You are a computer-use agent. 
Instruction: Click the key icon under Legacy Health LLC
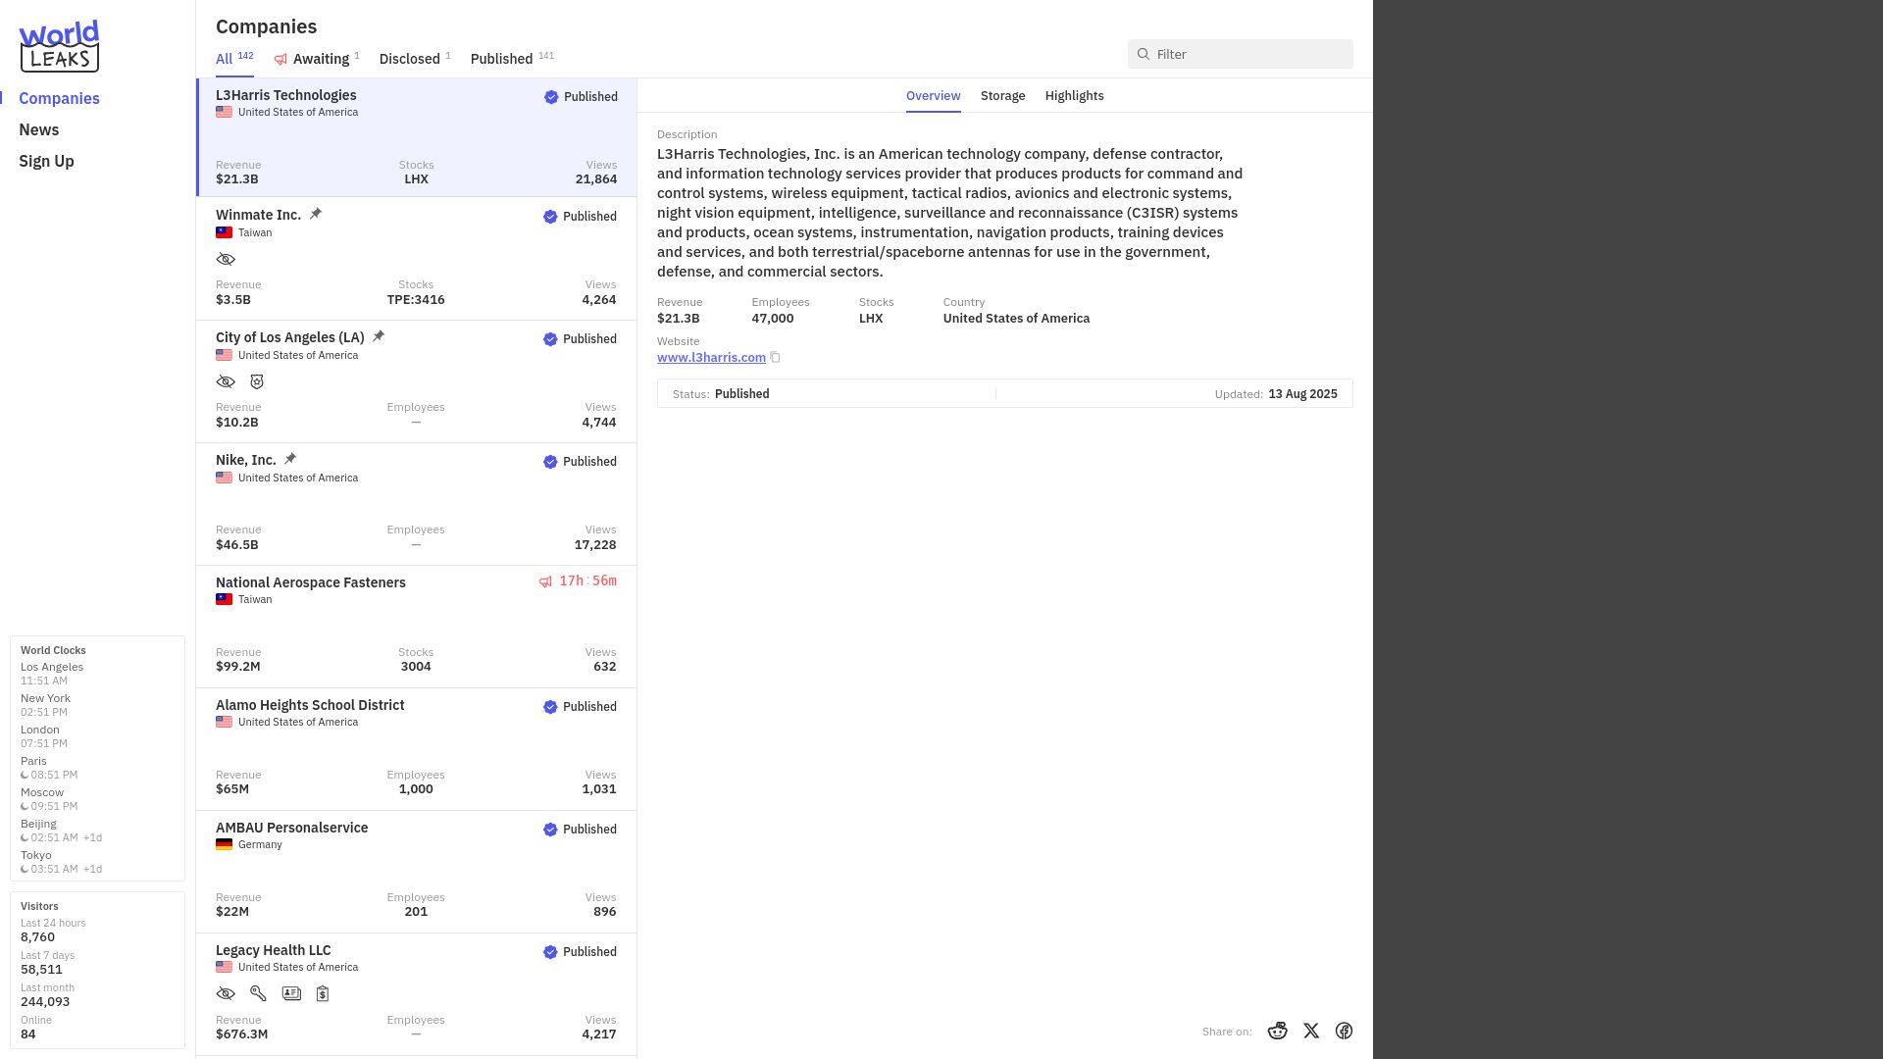click(258, 994)
